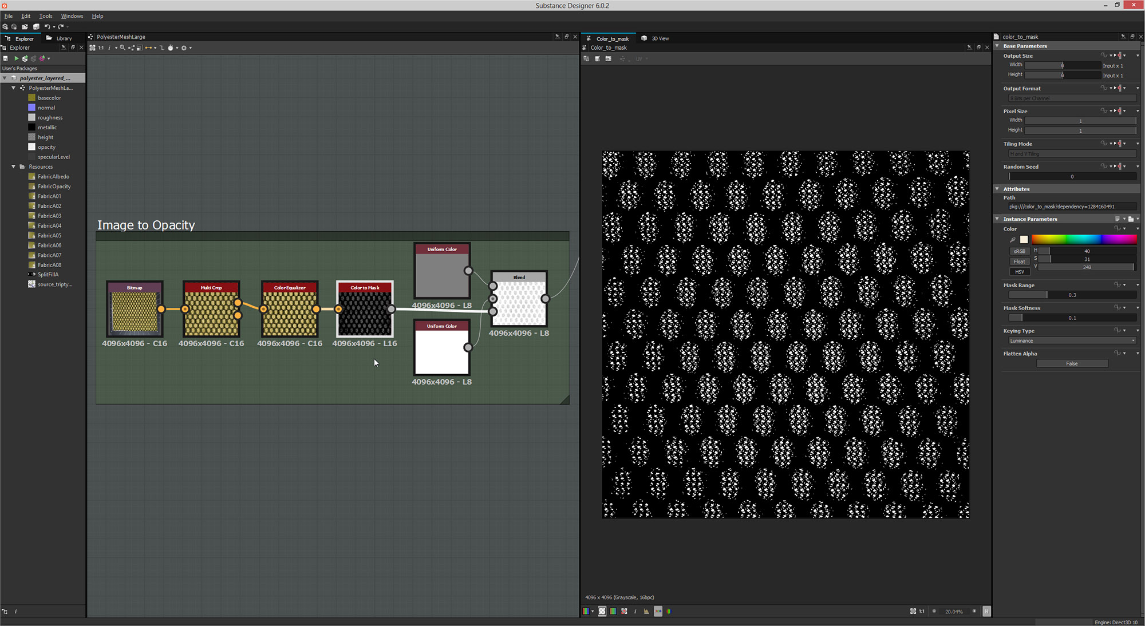Open the magnifier search icon in graph toolbar
The width and height of the screenshot is (1145, 626).
coord(122,48)
